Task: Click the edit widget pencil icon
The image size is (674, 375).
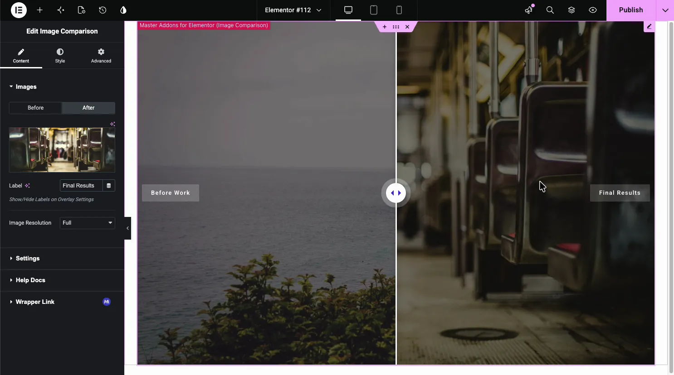Action: point(649,27)
